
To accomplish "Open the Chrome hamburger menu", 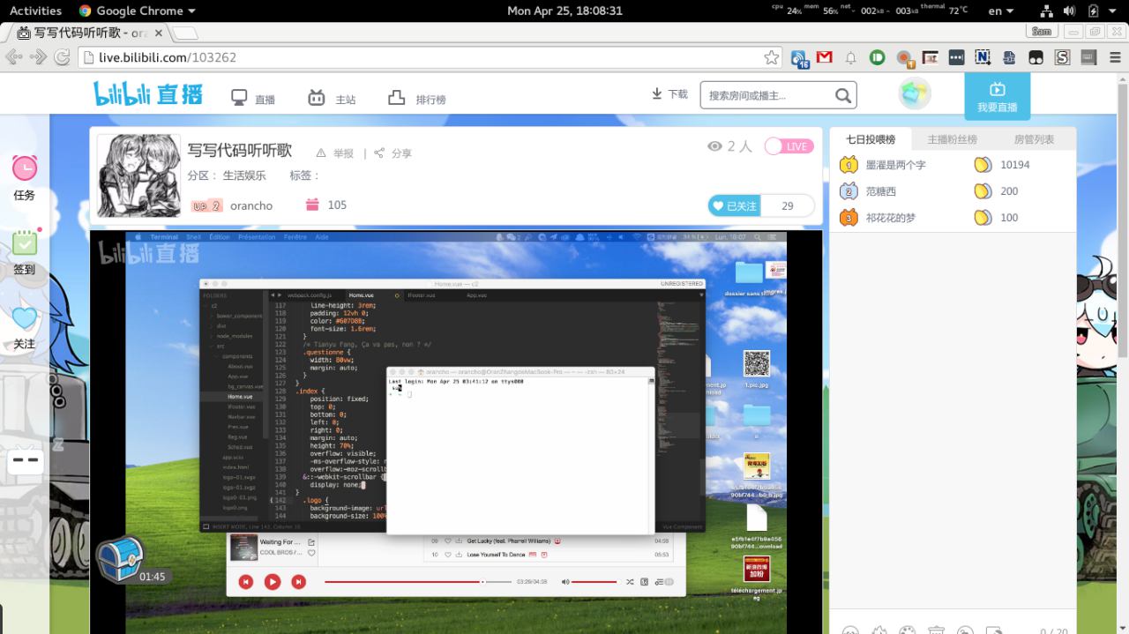I will [x=1114, y=57].
